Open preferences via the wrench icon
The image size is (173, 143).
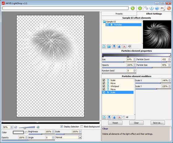[x=146, y=8]
